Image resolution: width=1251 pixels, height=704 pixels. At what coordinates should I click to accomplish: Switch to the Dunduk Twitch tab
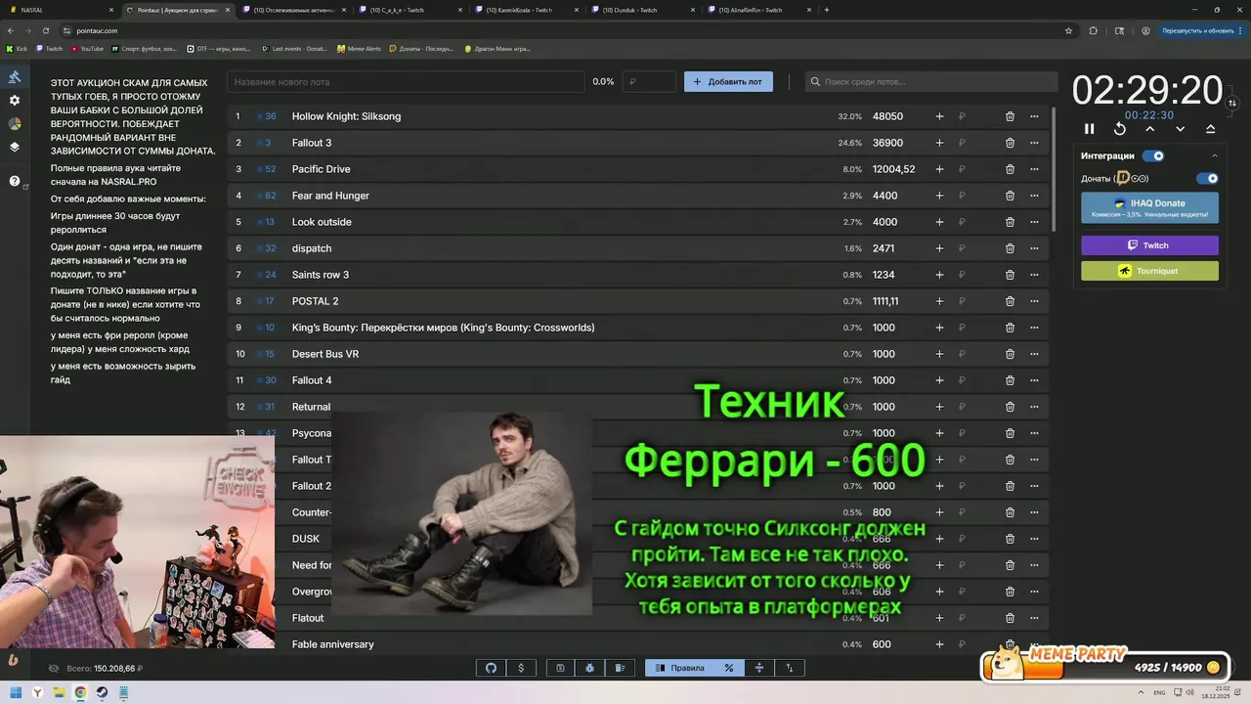pyautogui.click(x=643, y=10)
